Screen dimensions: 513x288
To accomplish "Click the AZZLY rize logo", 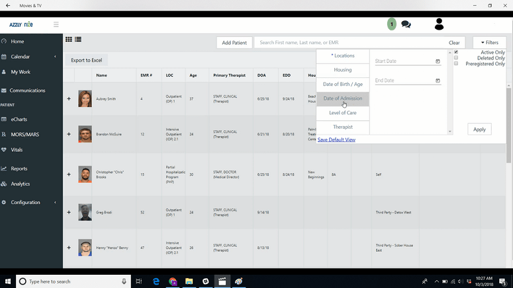I will 21,24.
